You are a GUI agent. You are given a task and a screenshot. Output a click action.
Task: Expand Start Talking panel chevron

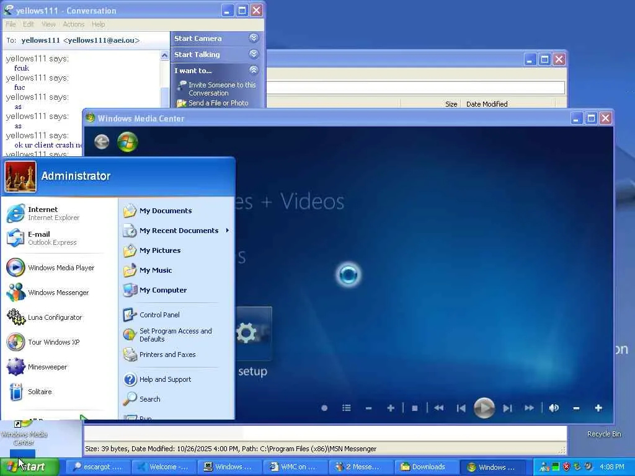click(x=254, y=54)
